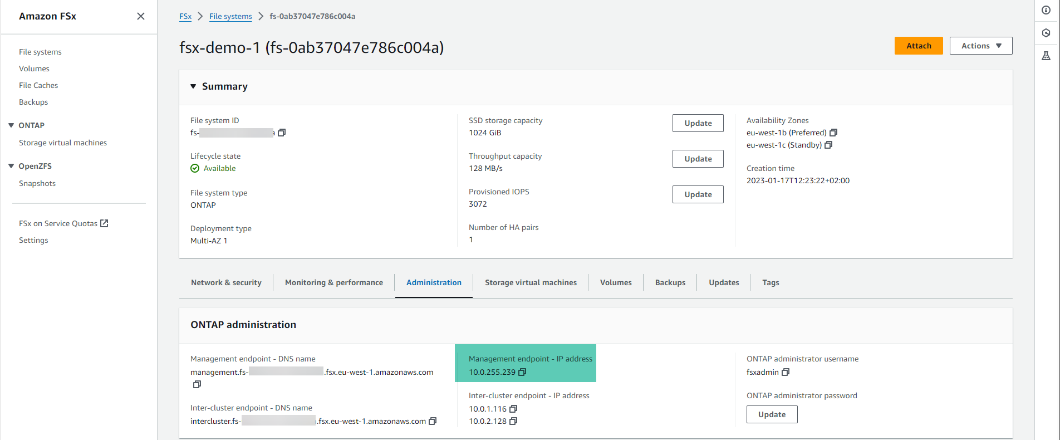1060x440 pixels.
Task: Collapse the ONTAP sidebar group
Action: 11,125
